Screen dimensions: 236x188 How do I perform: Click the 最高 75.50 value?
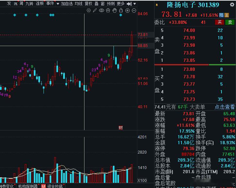[229, 119]
